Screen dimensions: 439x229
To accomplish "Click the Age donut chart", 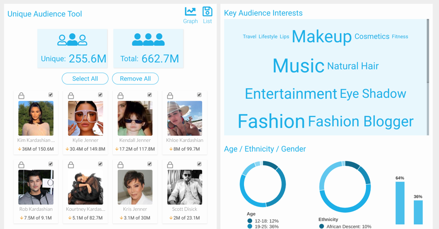I will [x=263, y=184].
